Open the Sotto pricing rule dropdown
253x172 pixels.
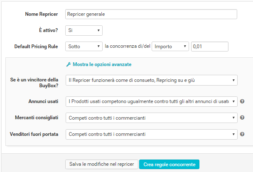click(84, 47)
